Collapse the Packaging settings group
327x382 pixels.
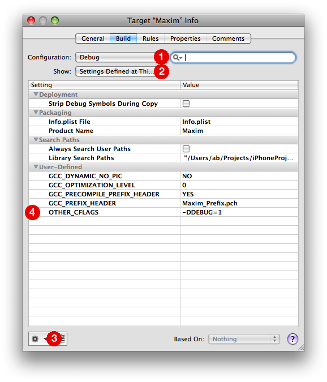pos(36,113)
